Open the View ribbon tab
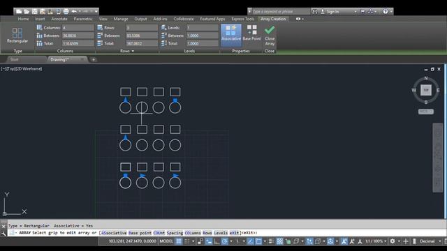 pos(103,19)
